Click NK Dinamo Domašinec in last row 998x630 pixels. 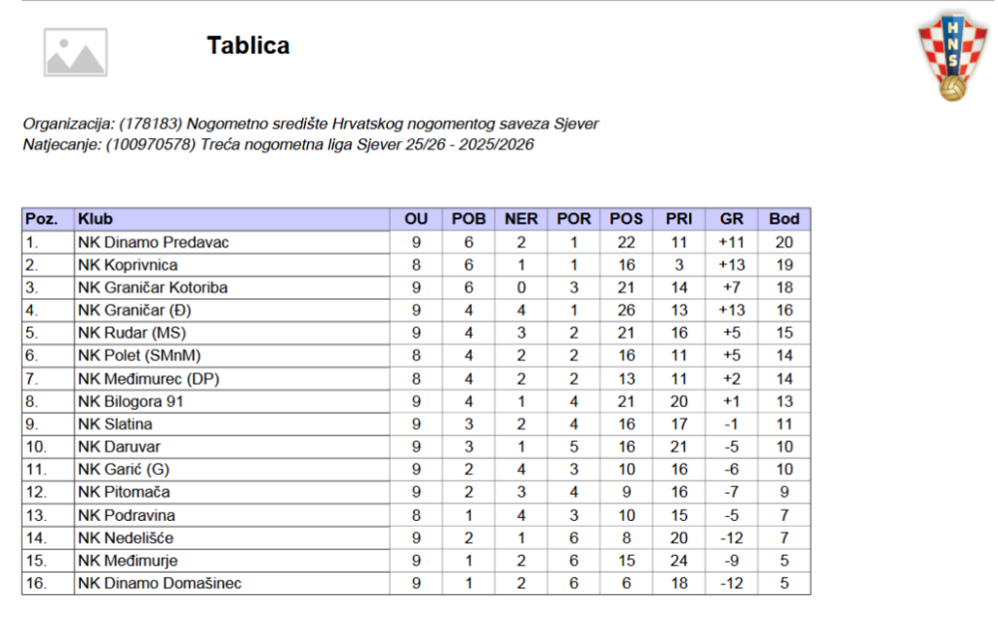click(159, 584)
